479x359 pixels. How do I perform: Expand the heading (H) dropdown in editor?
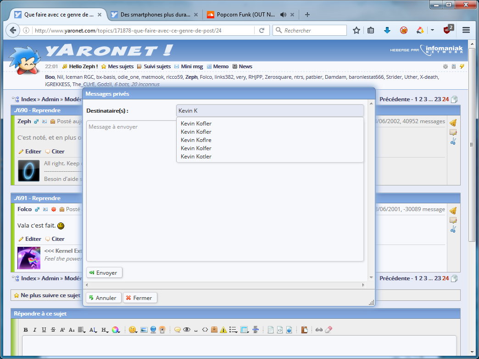[x=105, y=330]
